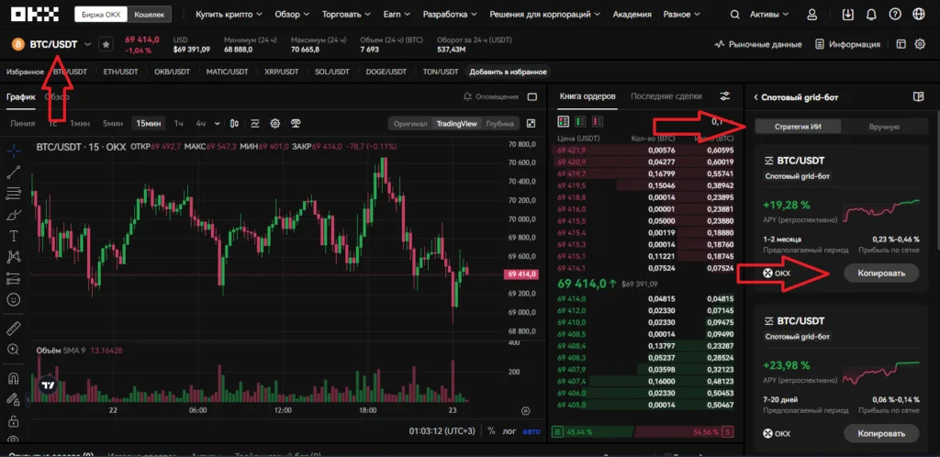Switch to Последние сделки tab
940x457 pixels.
pos(666,96)
